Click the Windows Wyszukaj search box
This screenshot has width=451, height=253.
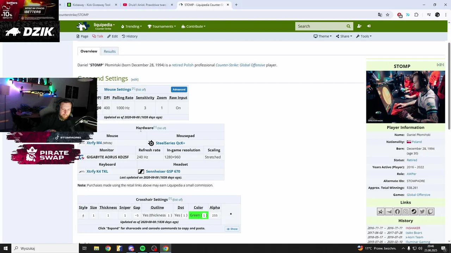coord(46,248)
